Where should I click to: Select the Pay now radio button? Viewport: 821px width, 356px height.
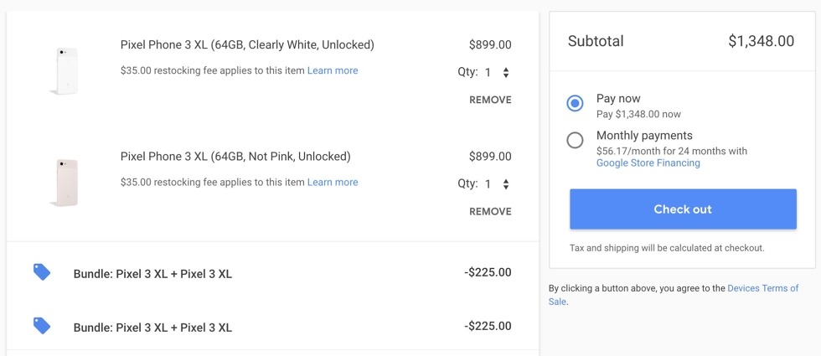click(575, 103)
